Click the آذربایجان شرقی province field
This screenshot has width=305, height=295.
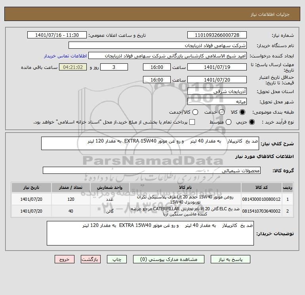click(x=217, y=91)
